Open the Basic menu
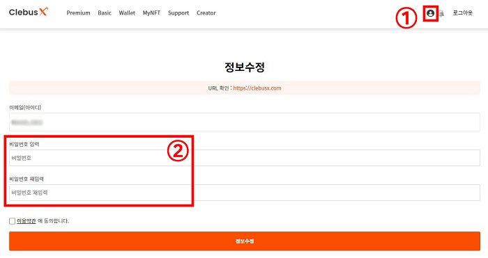This screenshot has height=258, width=488. tap(105, 13)
